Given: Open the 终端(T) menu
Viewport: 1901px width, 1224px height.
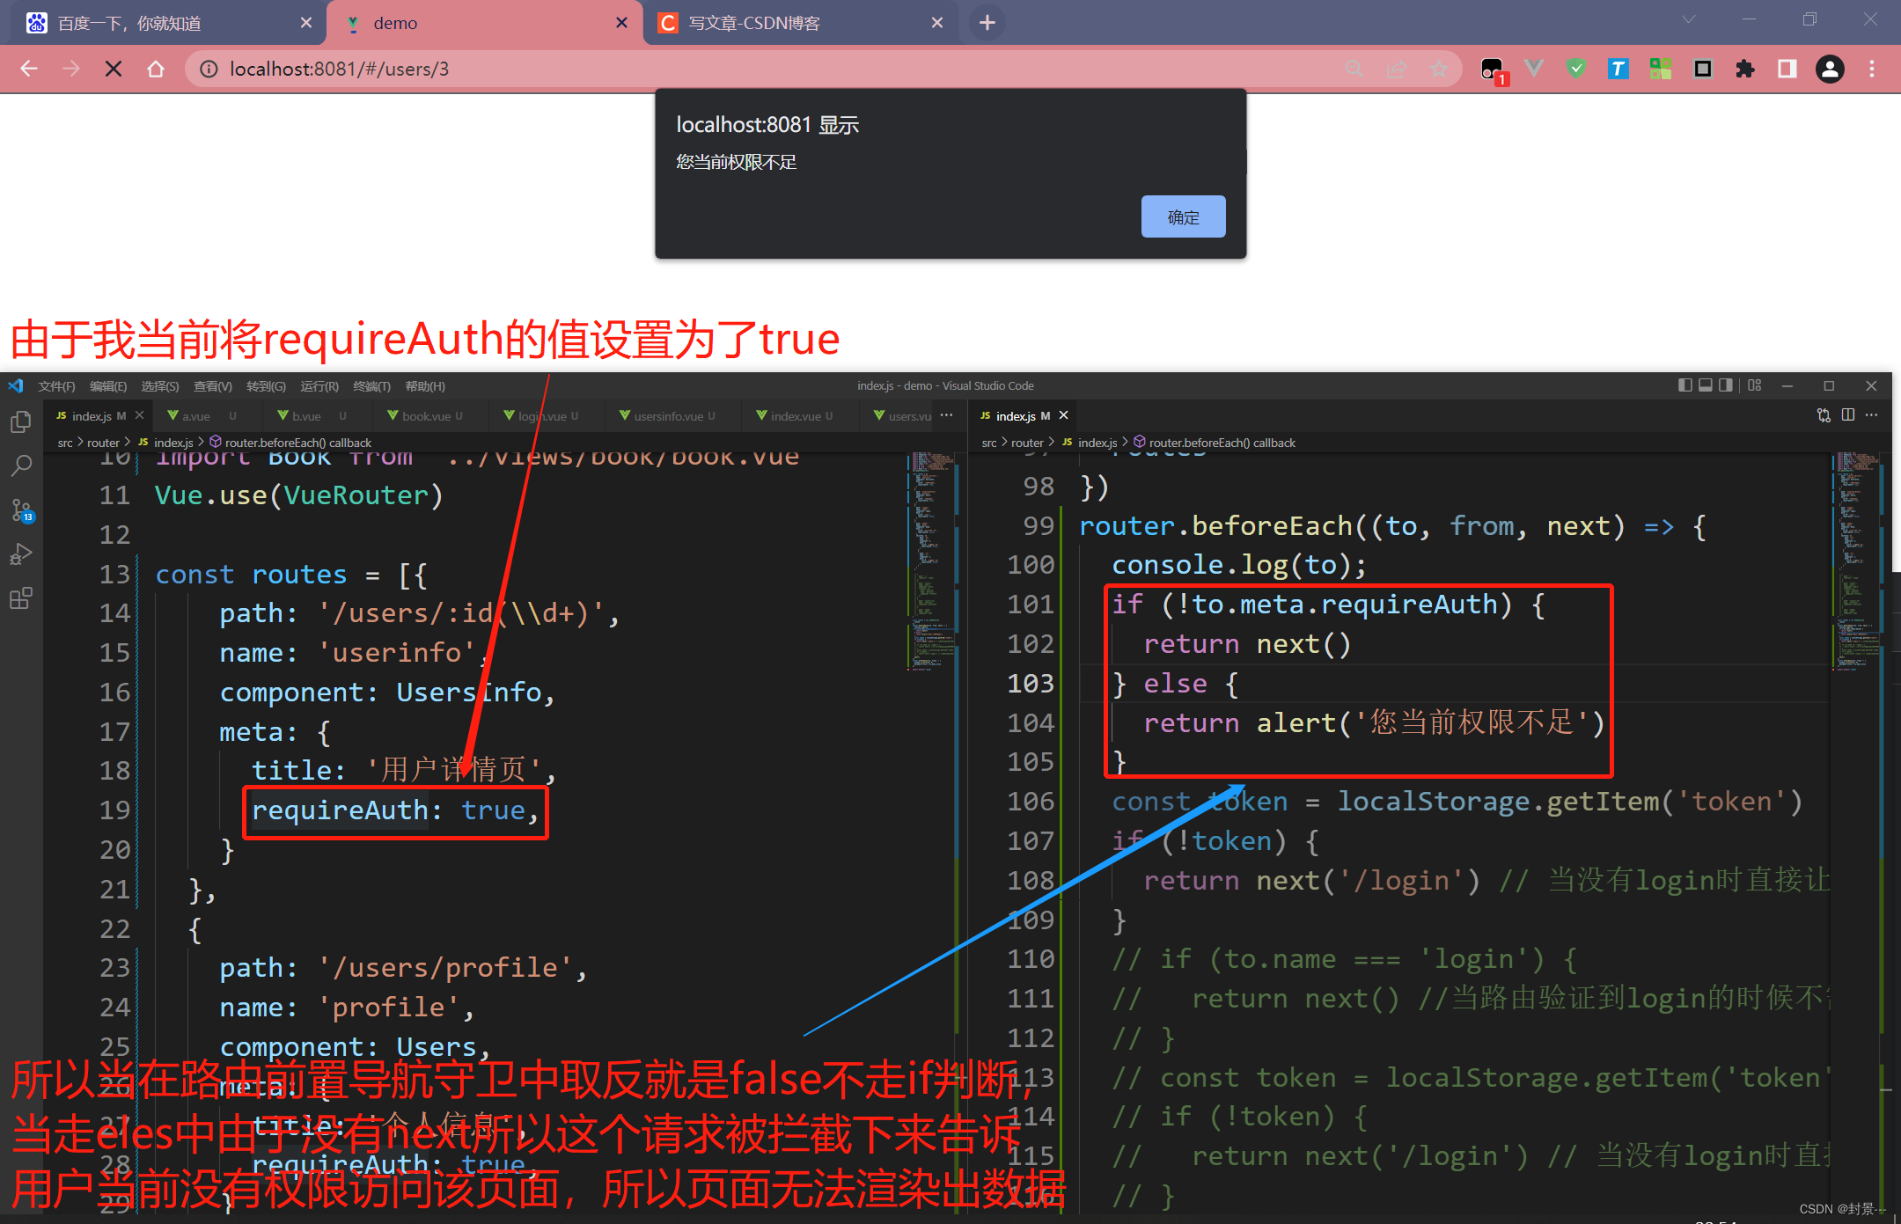Looking at the screenshot, I should [371, 386].
